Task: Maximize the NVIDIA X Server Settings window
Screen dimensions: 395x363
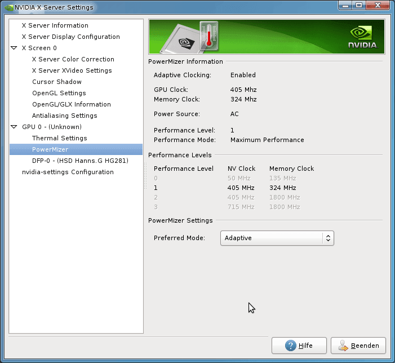Action: click(359, 5)
